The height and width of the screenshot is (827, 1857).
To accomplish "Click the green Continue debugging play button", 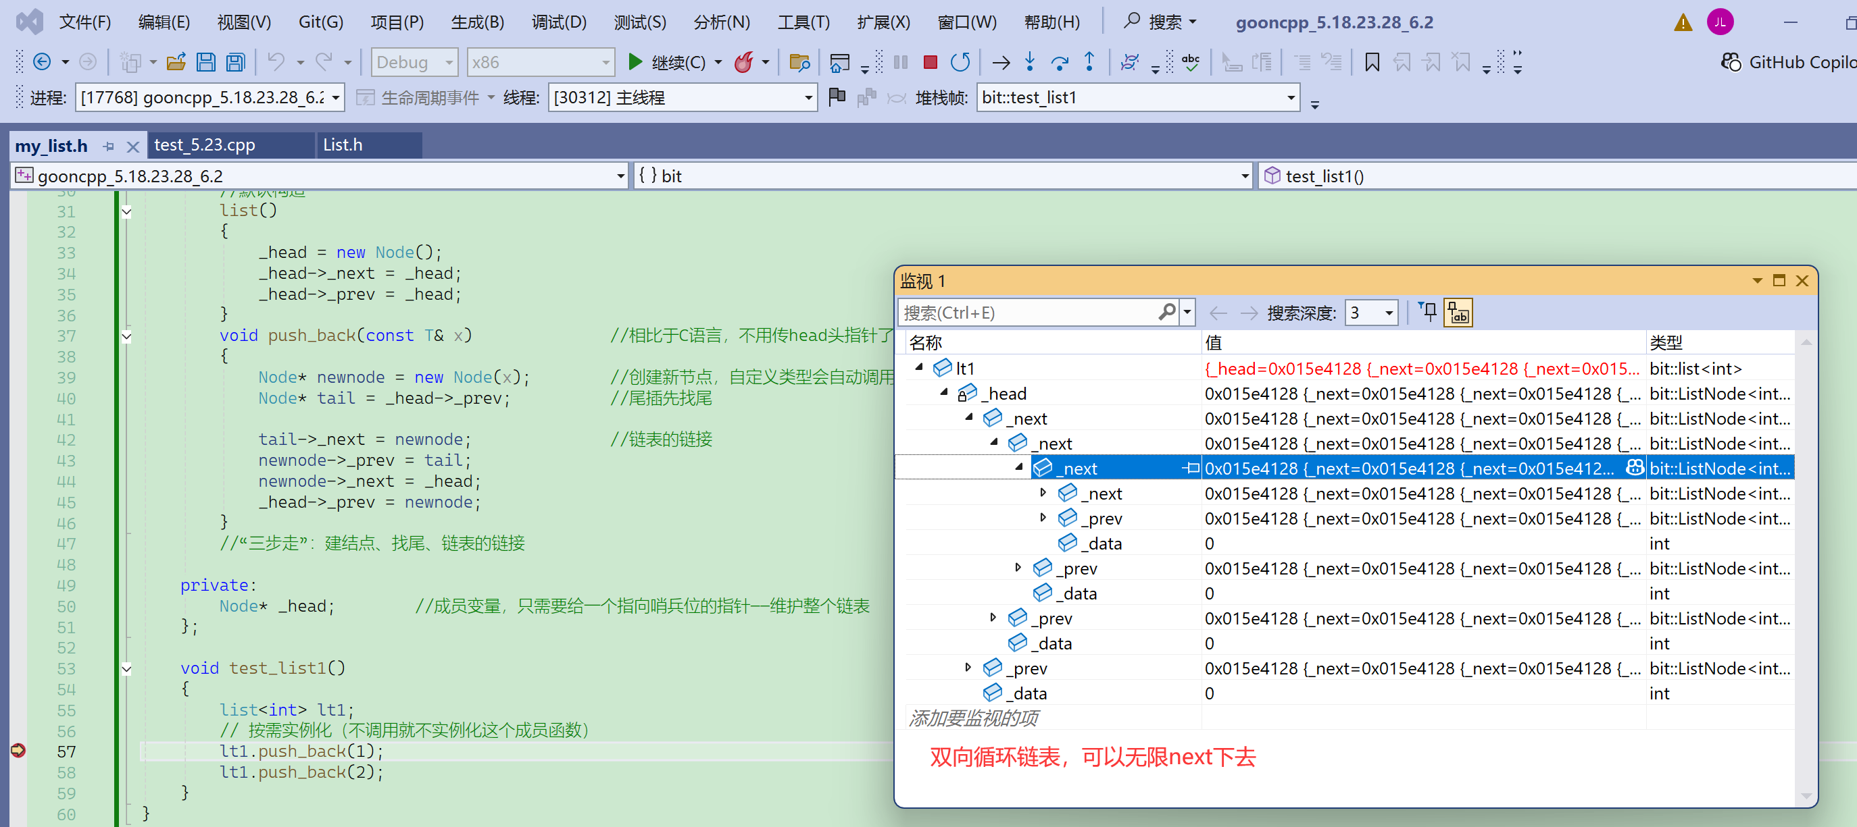I will [x=635, y=62].
